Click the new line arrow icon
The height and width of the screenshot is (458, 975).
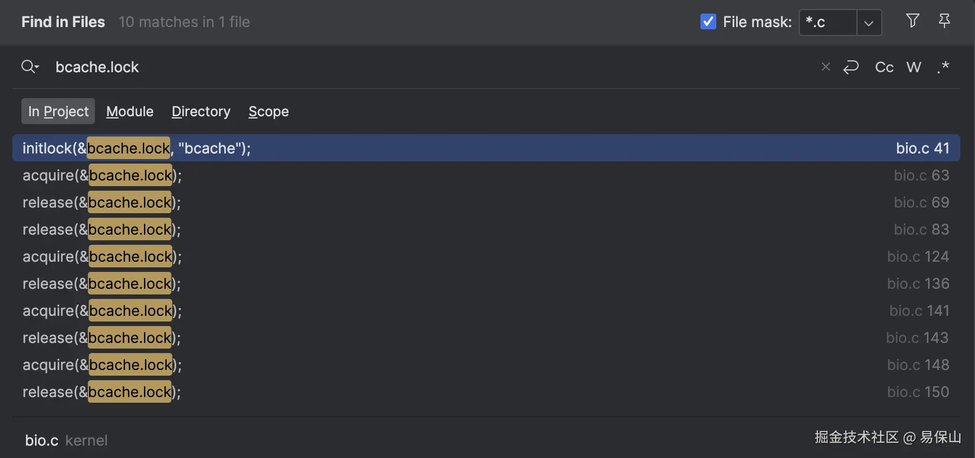pyautogui.click(x=851, y=67)
